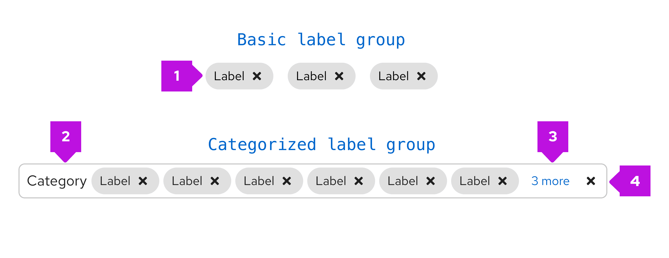Click the first Label text beside Category
Image resolution: width=669 pixels, height=258 pixels.
[x=115, y=181]
